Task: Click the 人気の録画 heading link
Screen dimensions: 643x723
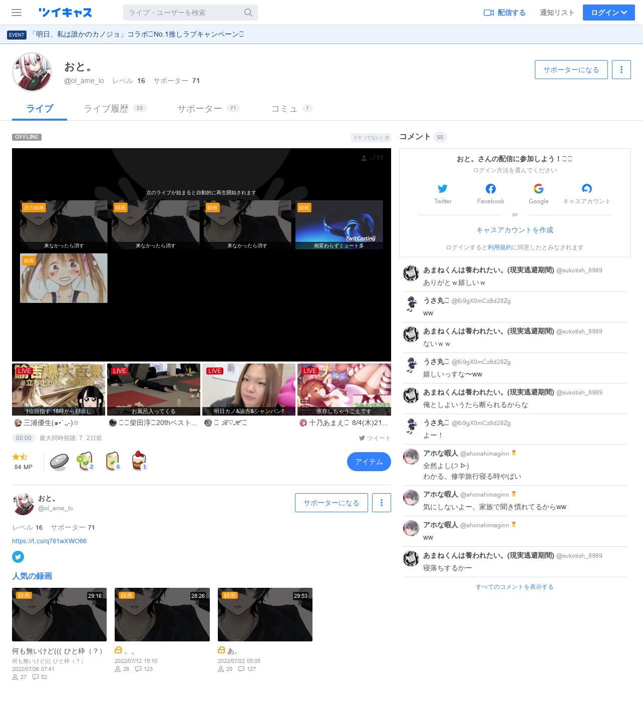Action: tap(32, 576)
